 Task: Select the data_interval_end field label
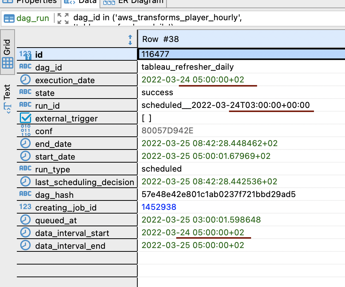point(70,246)
